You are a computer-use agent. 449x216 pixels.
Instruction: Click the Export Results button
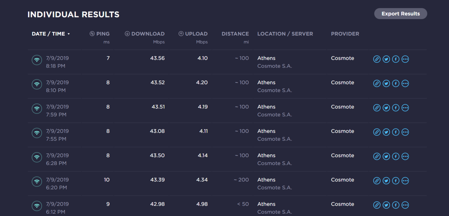coord(401,14)
